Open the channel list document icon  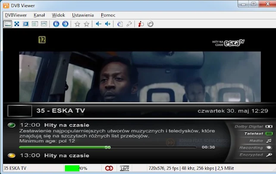(120, 24)
